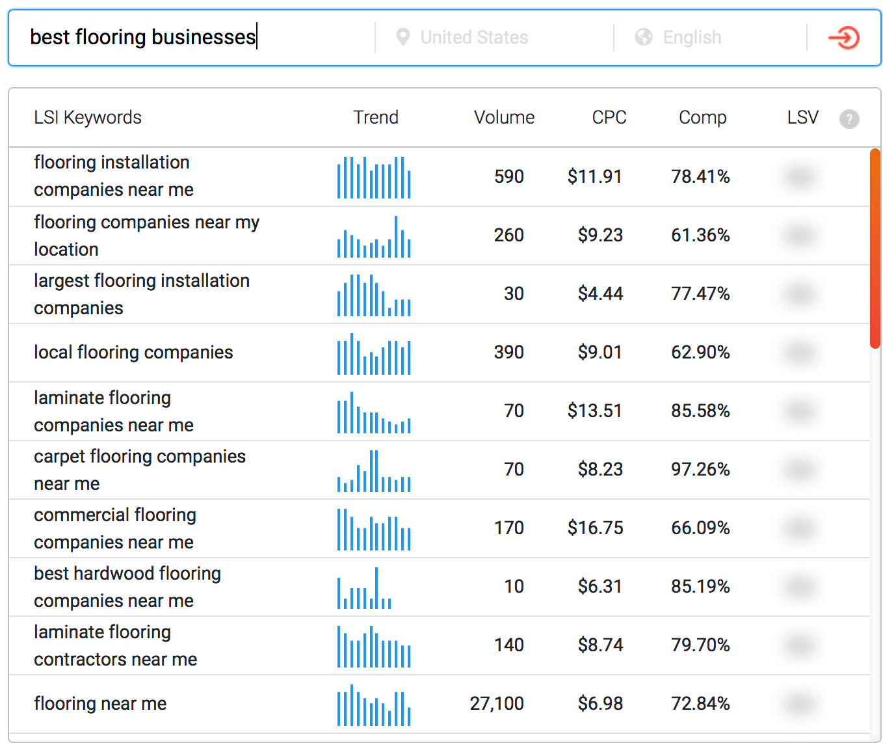
Task: Select commercial flooring companies near me keyword
Action: (115, 528)
